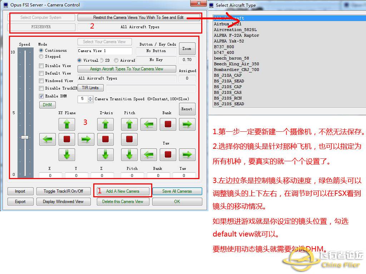366x274 pixels.
Task: Click the Speed slider thumb
Action: coord(25,137)
